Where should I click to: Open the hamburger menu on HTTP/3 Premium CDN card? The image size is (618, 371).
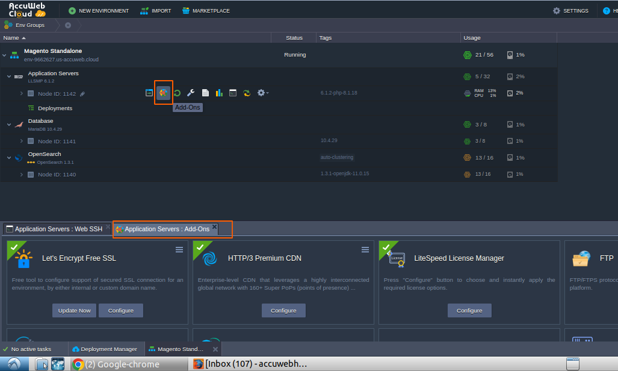click(365, 249)
